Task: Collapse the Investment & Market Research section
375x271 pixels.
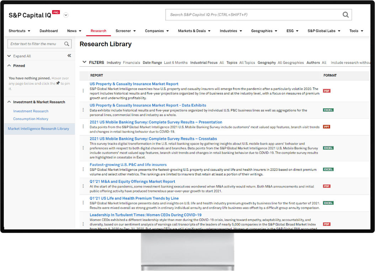Action: pos(9,102)
